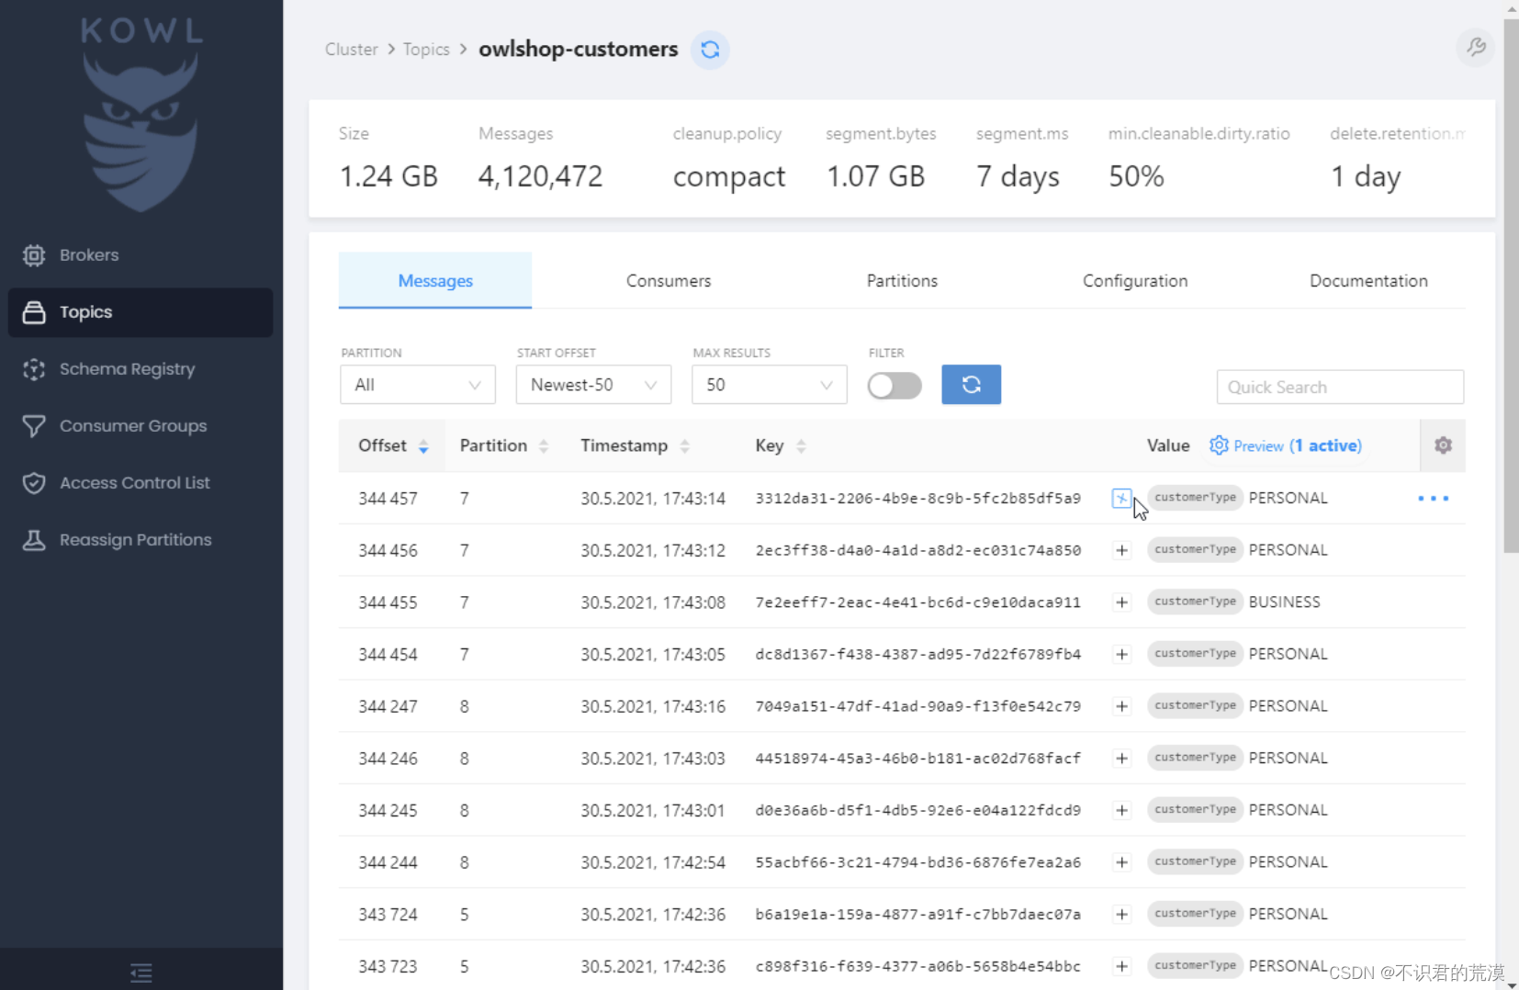Screen dimensions: 1519x990
Task: Expand the message row with offset 344 244
Action: pyautogui.click(x=1121, y=862)
